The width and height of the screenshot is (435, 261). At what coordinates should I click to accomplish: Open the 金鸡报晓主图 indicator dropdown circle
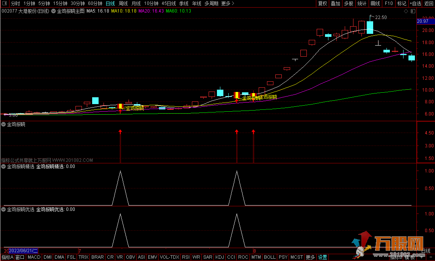(53, 11)
